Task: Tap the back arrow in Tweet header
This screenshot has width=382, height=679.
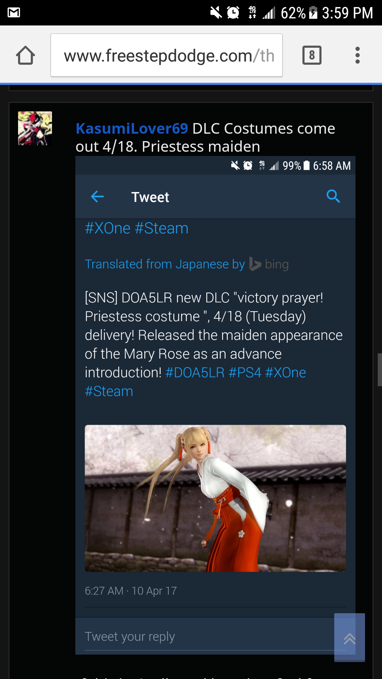Action: click(97, 196)
